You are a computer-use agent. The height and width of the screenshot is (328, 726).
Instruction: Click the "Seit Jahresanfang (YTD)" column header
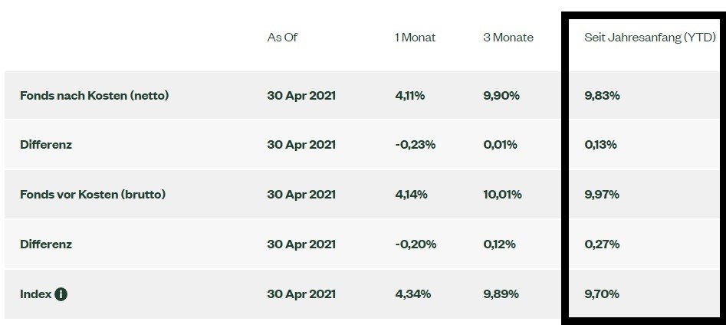[650, 38]
